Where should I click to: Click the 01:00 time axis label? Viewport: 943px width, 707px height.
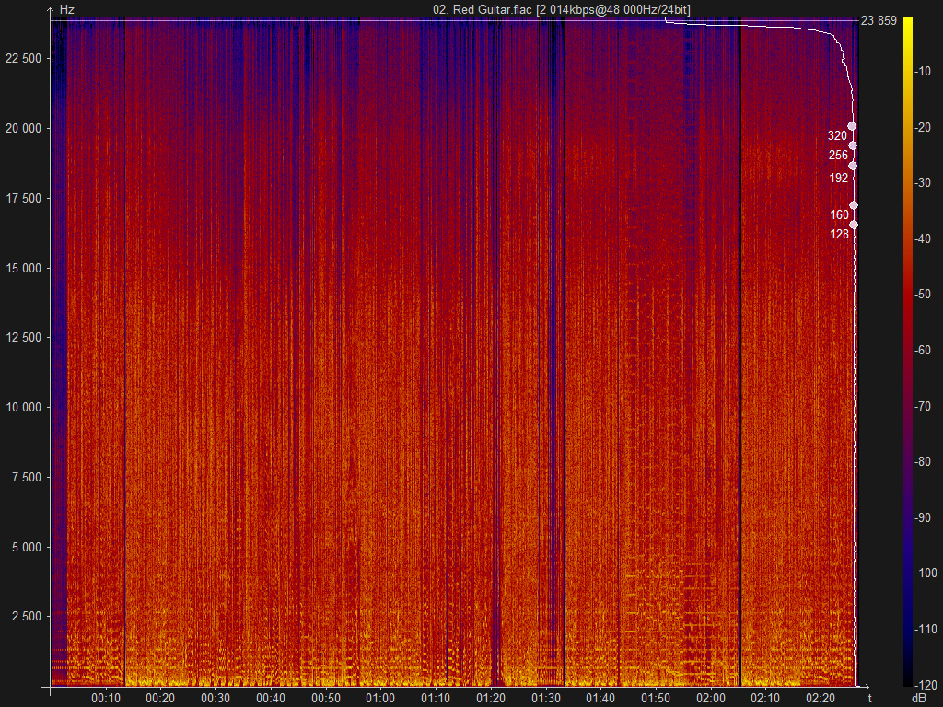coord(380,699)
